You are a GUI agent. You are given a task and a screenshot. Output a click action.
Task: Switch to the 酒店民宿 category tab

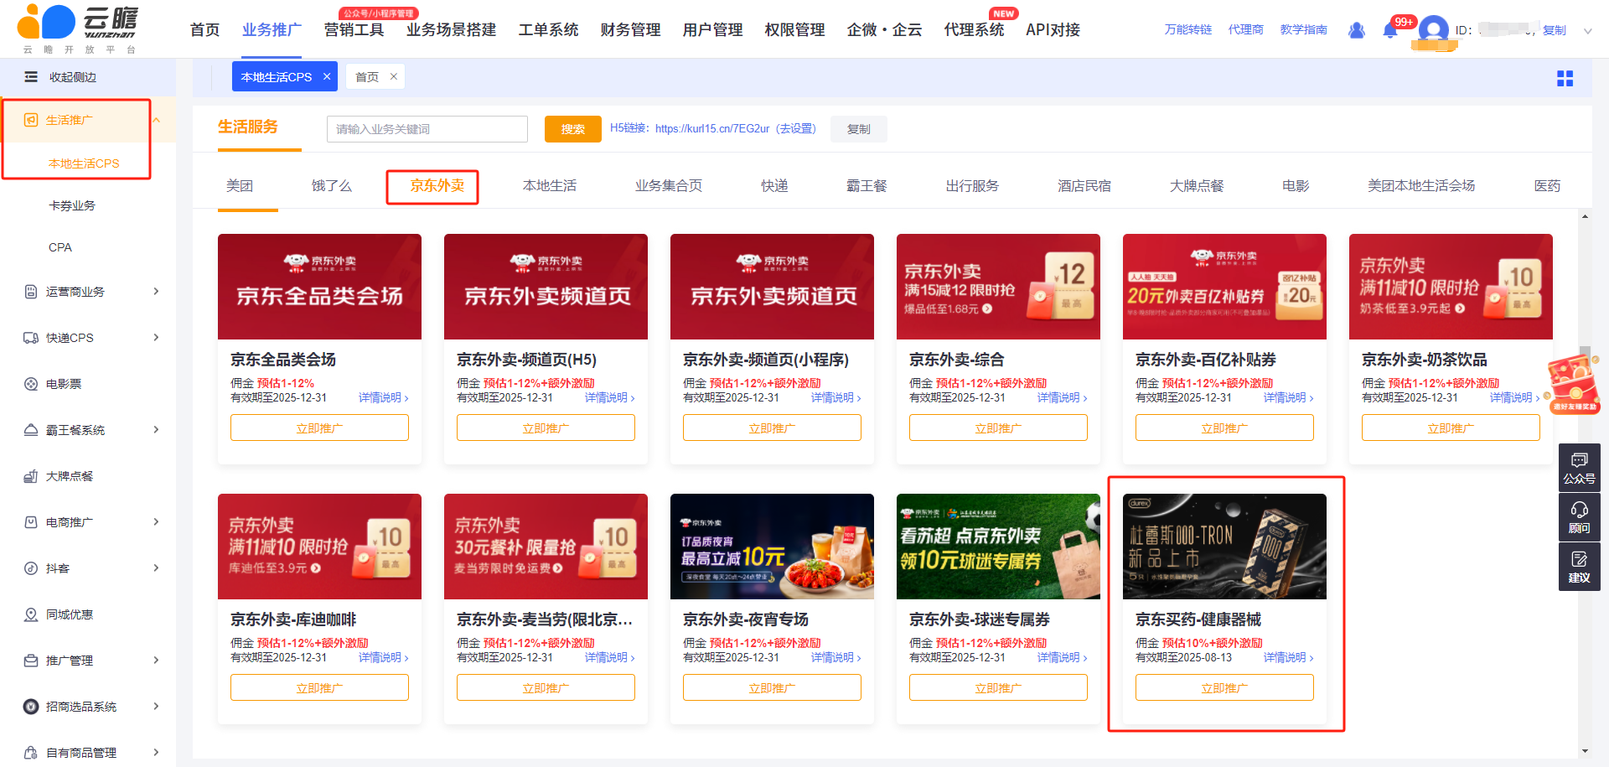tap(1084, 186)
